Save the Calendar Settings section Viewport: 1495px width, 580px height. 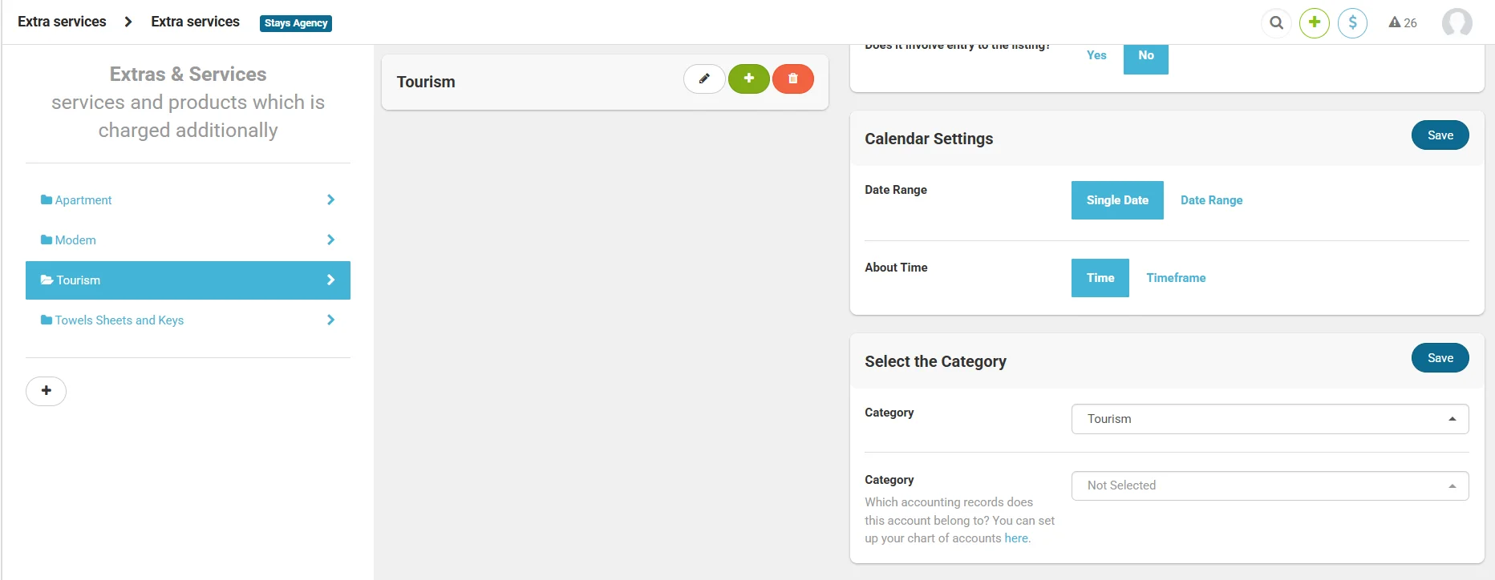point(1440,135)
